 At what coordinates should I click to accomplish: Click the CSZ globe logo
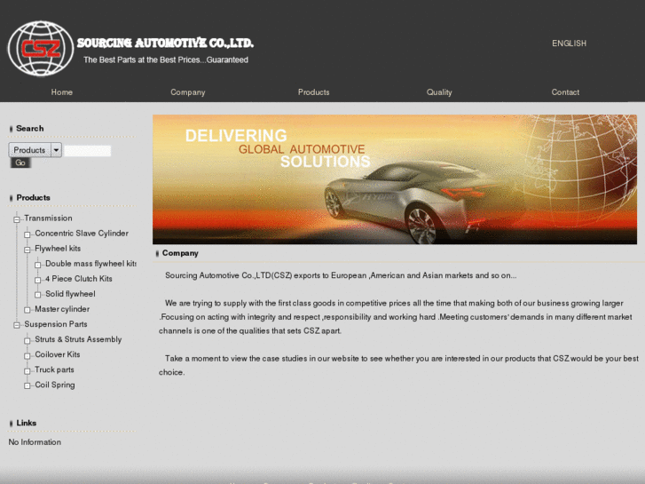click(40, 49)
